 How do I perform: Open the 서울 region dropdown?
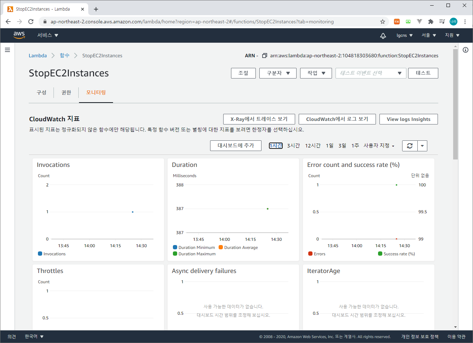429,35
